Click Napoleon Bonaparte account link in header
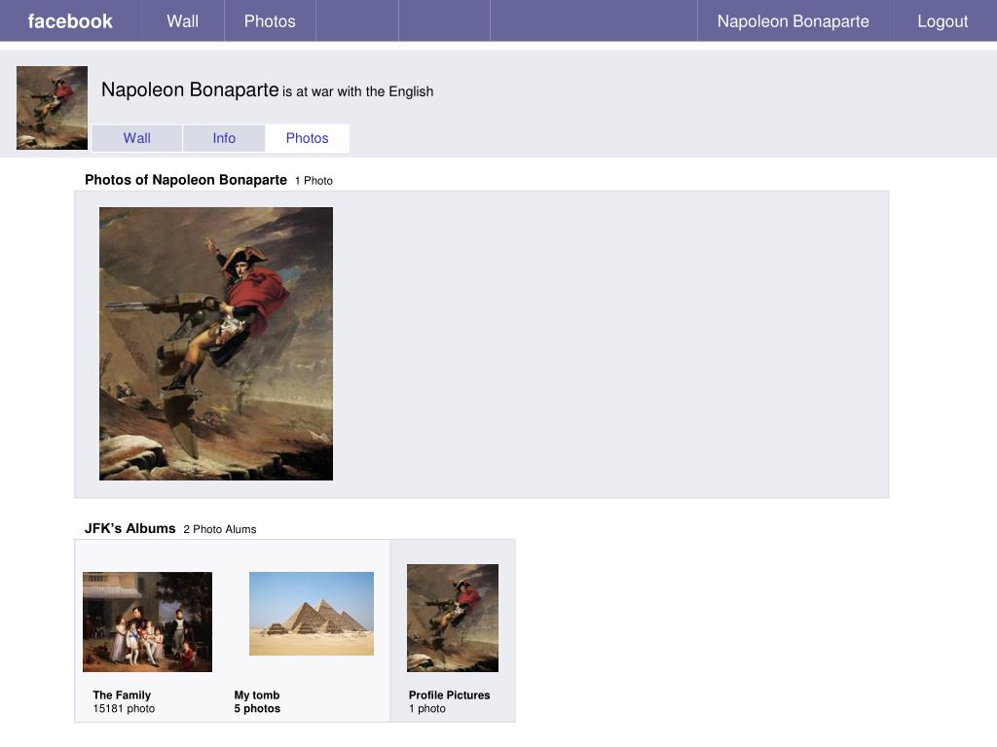The image size is (997, 747). coord(793,21)
